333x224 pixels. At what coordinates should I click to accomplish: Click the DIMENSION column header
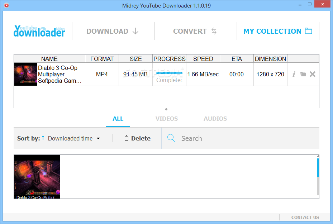tap(270, 59)
